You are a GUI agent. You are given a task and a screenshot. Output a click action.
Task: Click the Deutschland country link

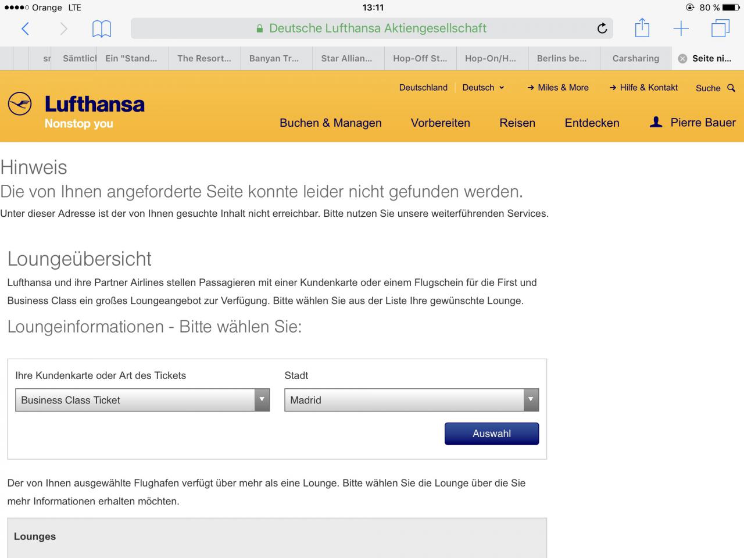(x=423, y=87)
